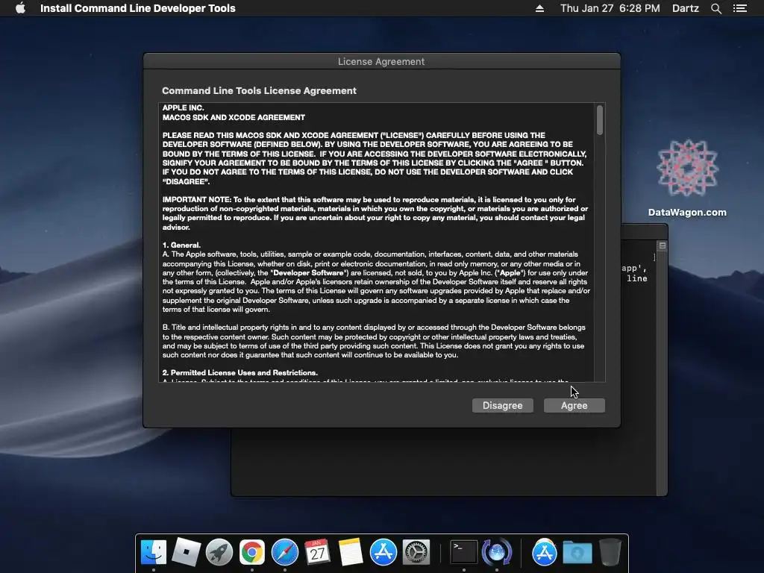Viewport: 764px width, 573px height.
Task: Click the Software Update globe Dock icon
Action: pyautogui.click(x=496, y=552)
